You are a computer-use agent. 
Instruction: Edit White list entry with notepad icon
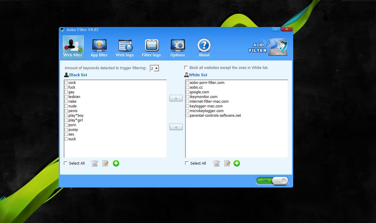pyautogui.click(x=227, y=163)
